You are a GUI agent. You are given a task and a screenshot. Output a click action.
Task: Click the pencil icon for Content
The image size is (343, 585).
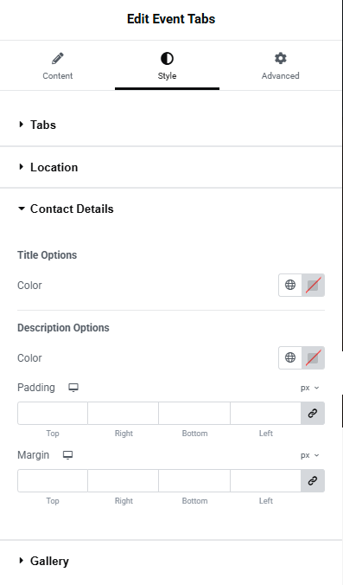[x=57, y=59]
